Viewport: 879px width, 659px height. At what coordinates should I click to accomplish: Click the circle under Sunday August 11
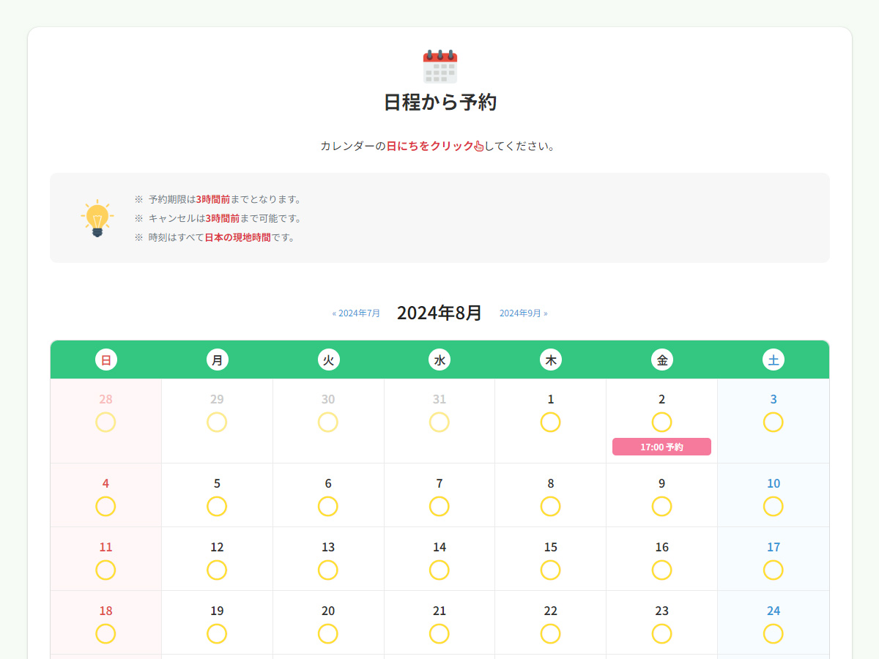[105, 570]
